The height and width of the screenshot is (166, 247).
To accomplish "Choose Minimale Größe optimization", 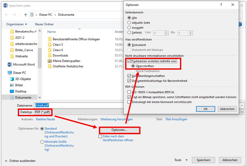I will click(42, 142).
